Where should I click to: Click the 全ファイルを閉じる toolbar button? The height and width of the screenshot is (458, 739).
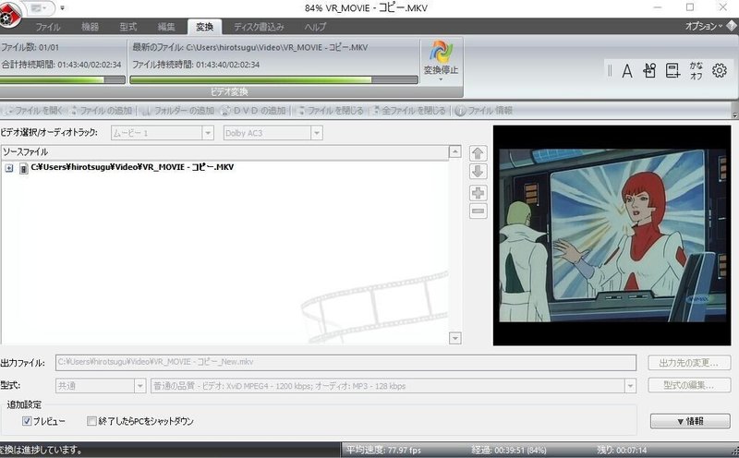pyautogui.click(x=409, y=111)
